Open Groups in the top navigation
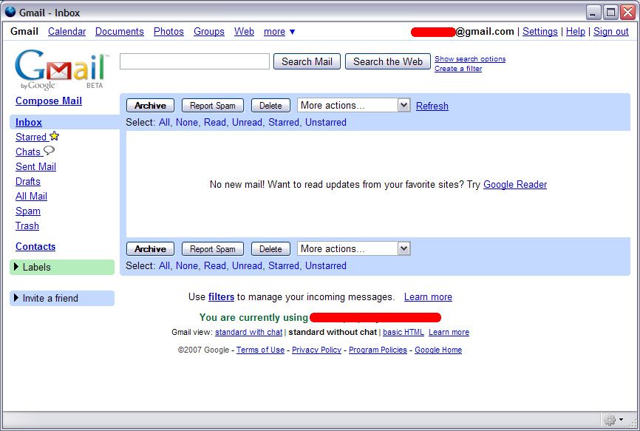This screenshot has height=431, width=640. point(209,32)
